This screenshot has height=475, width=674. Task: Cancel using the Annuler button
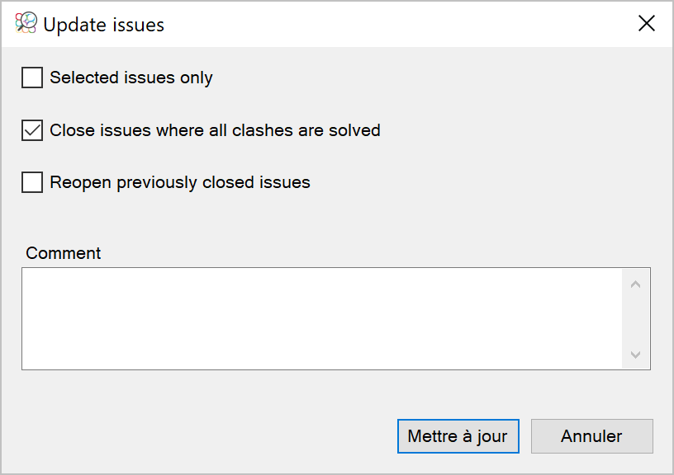(x=592, y=436)
